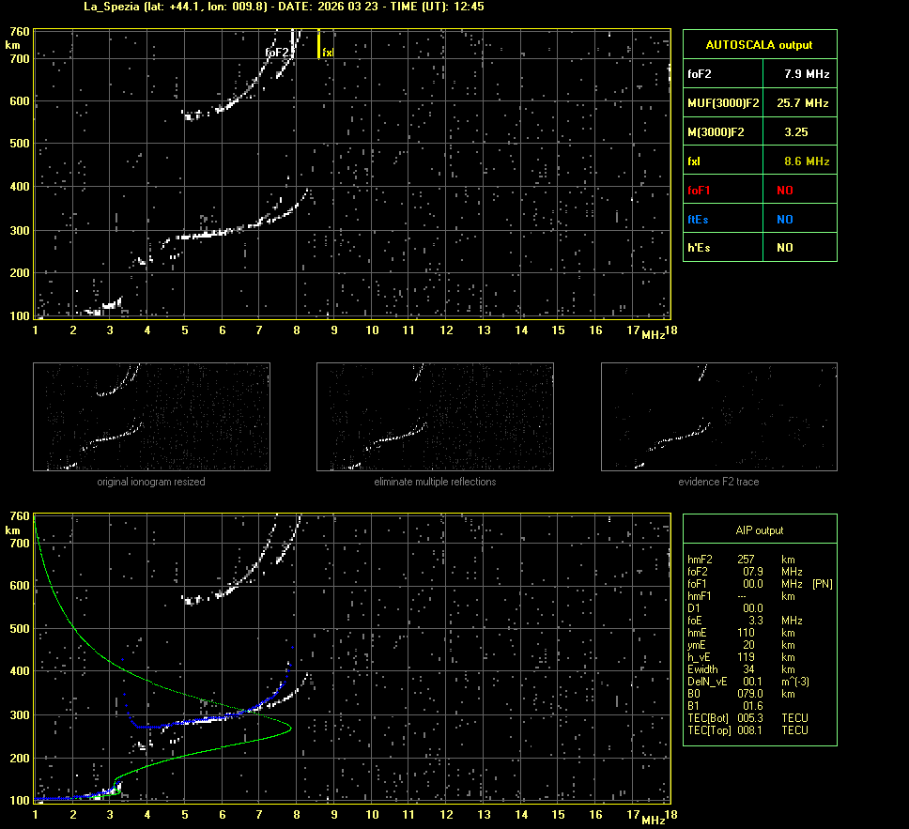The height and width of the screenshot is (829, 909).
Task: Open the eliminate multiple reflections thumbnail
Action: (435, 417)
